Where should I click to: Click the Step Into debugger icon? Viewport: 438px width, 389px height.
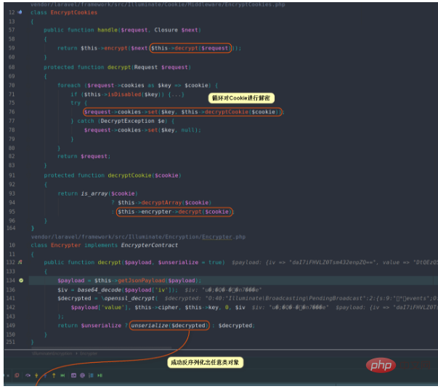(36, 375)
